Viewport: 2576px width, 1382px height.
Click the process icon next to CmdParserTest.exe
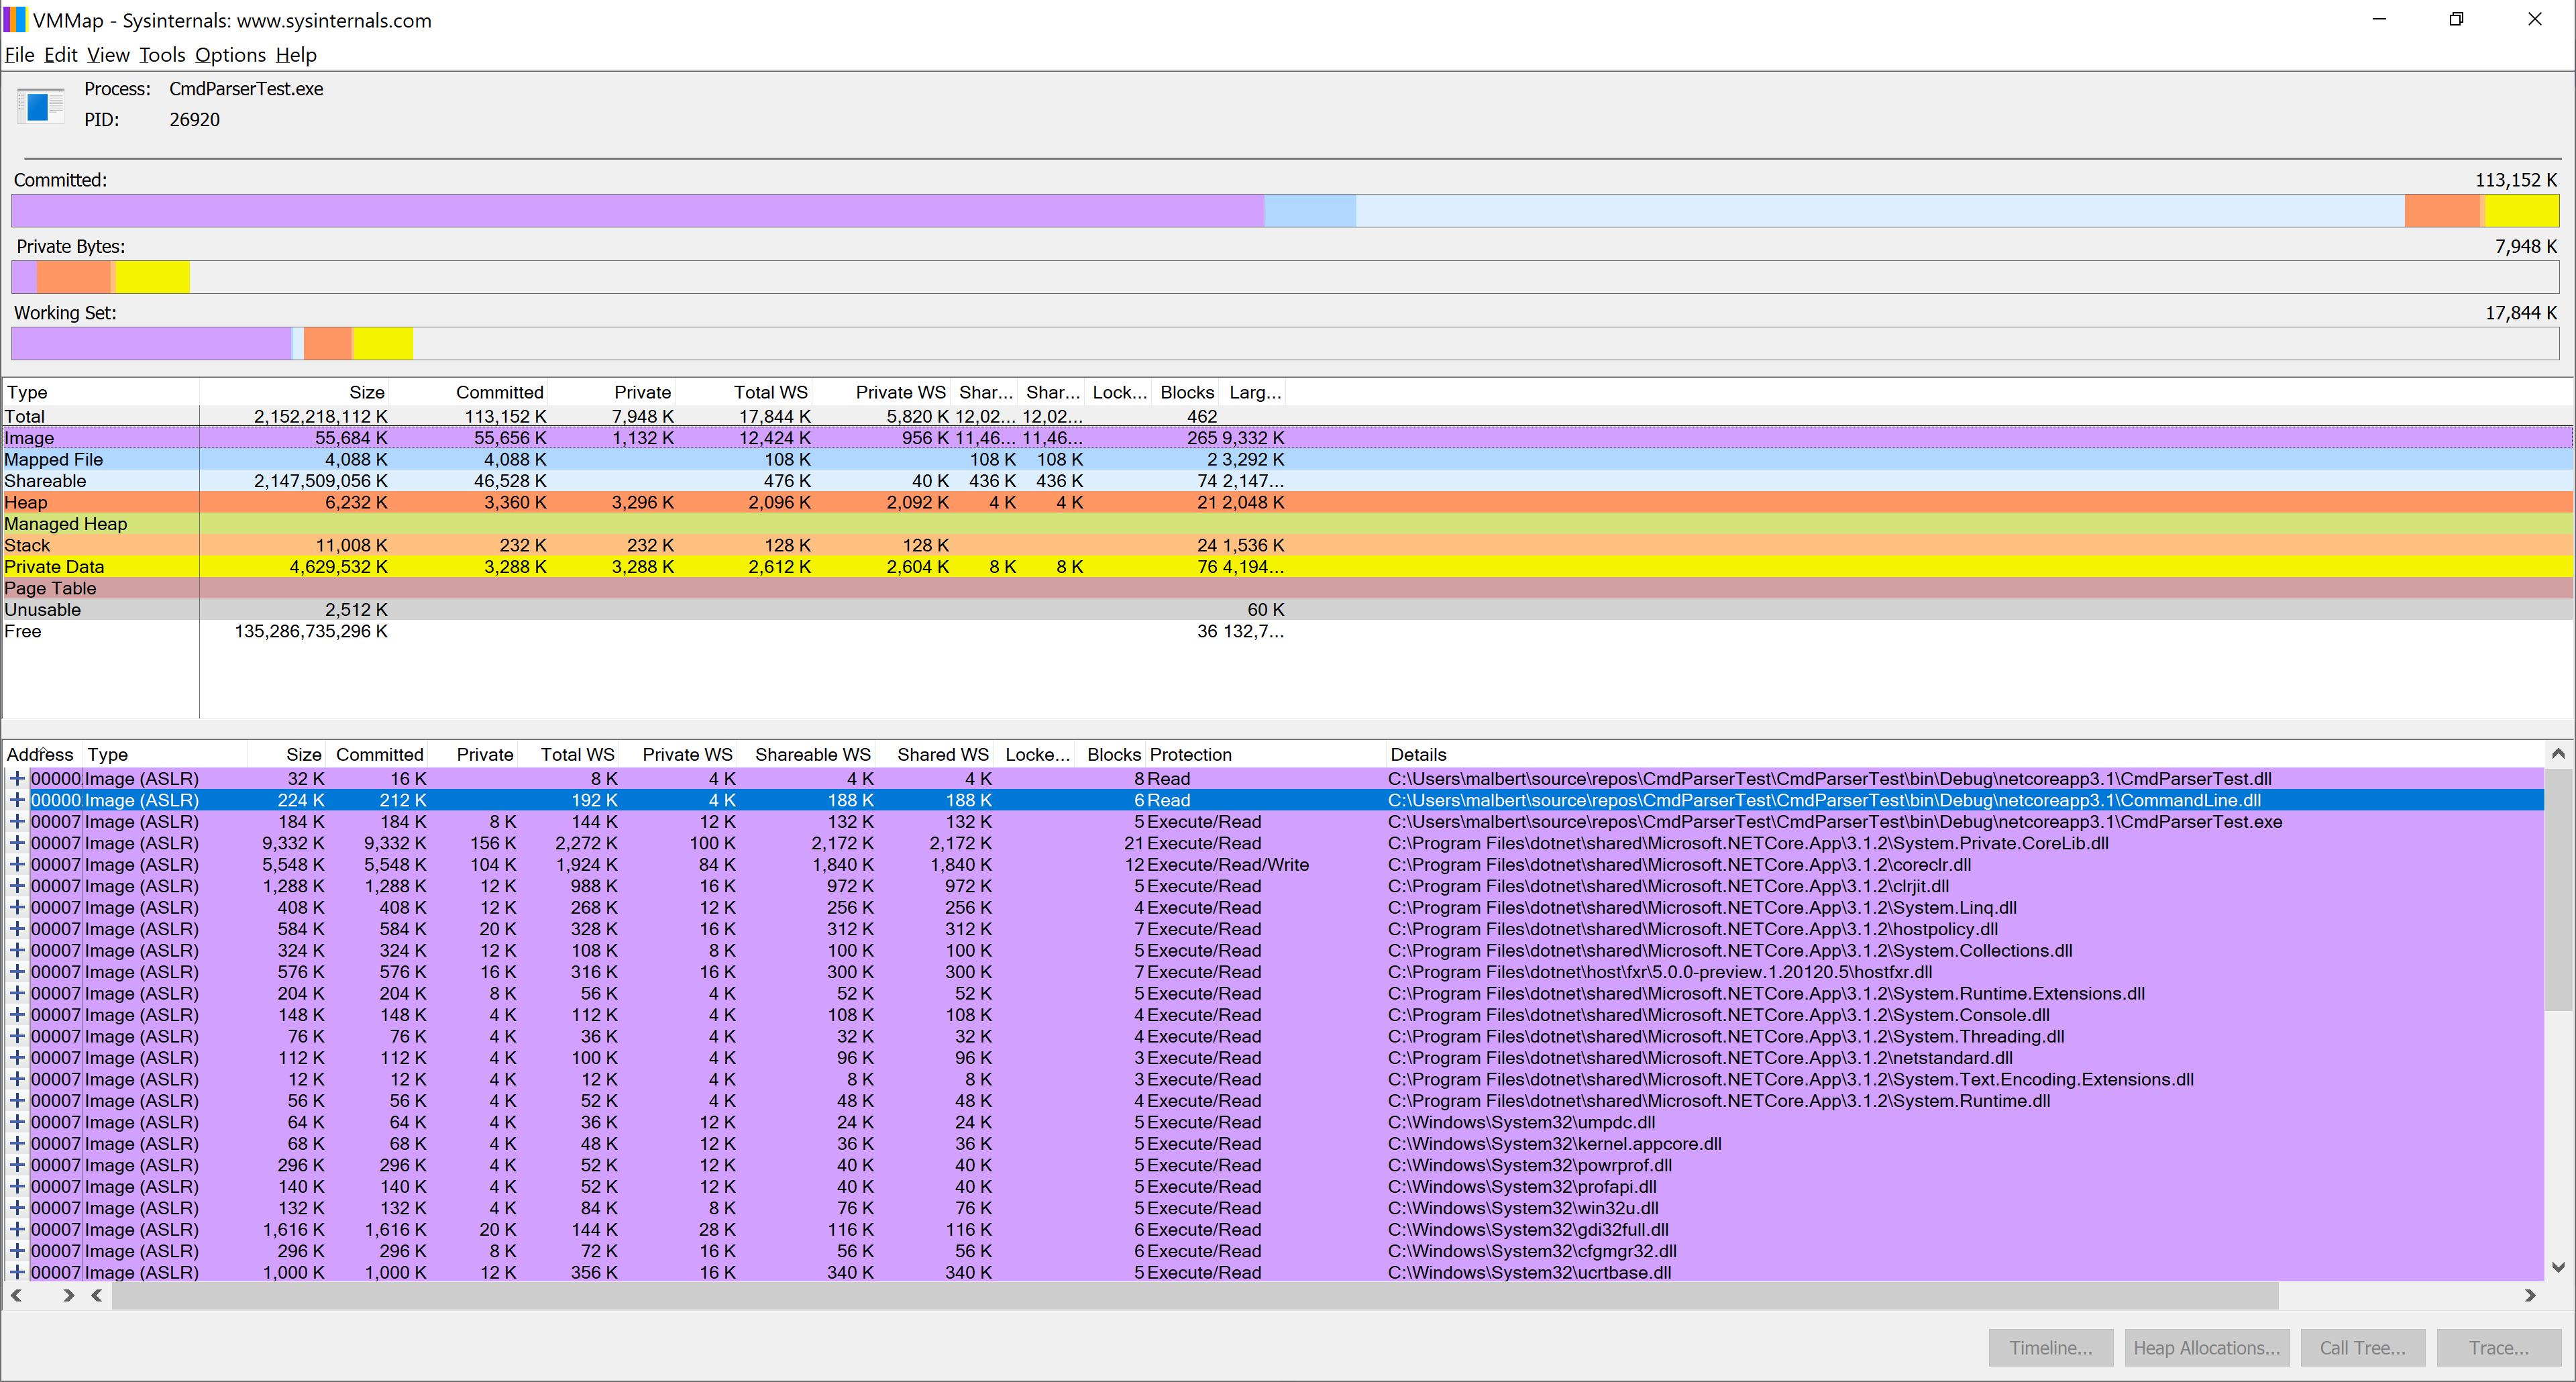(x=40, y=105)
